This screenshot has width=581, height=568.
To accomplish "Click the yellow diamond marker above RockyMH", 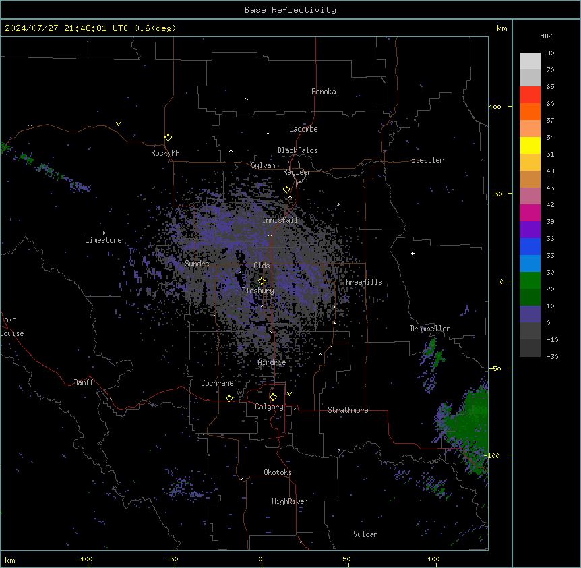I will (x=169, y=138).
